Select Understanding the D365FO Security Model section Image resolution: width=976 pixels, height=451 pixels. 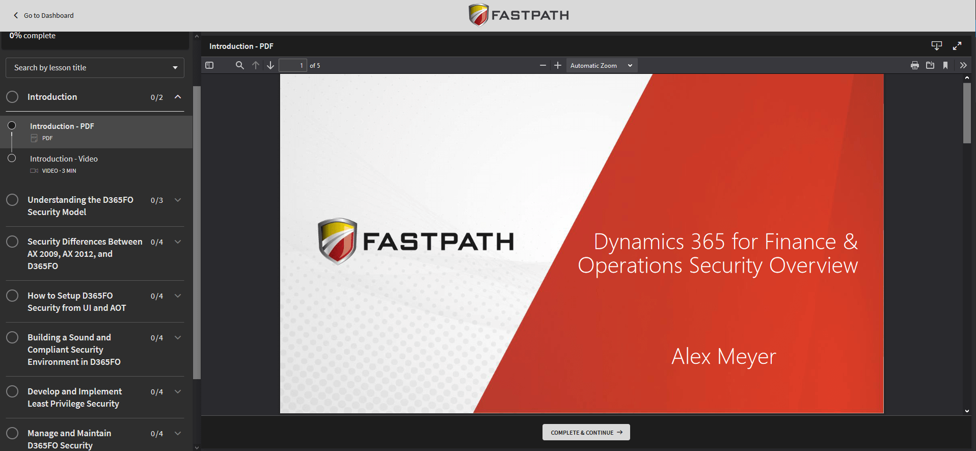coord(80,206)
